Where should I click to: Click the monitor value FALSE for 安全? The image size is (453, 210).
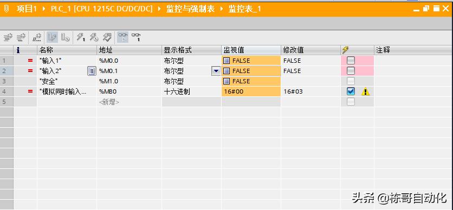251,81
